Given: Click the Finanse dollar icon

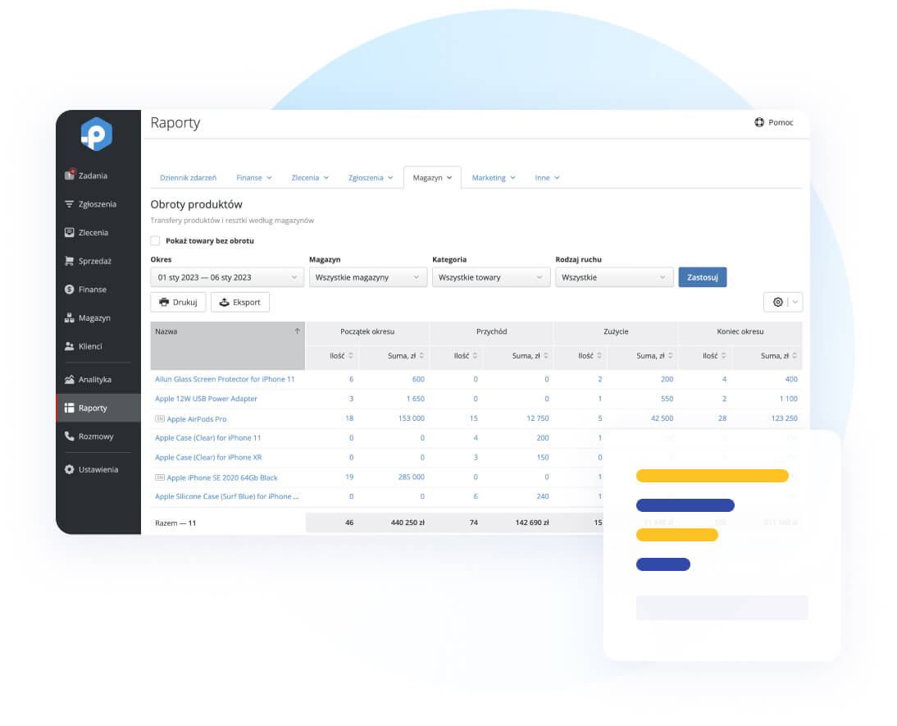Looking at the screenshot, I should pyautogui.click(x=70, y=290).
